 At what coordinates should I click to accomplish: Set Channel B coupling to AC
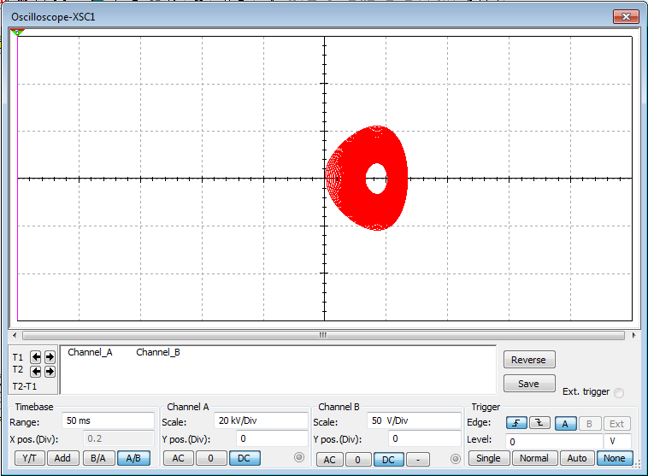[329, 460]
